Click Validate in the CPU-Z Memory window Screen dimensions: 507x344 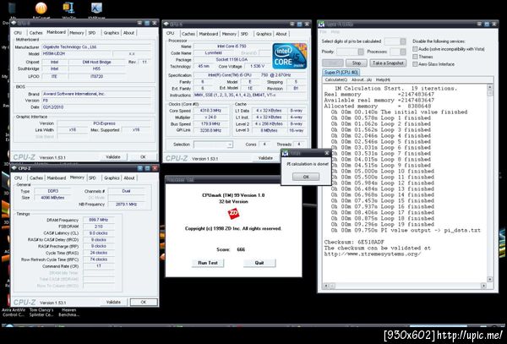(113, 302)
